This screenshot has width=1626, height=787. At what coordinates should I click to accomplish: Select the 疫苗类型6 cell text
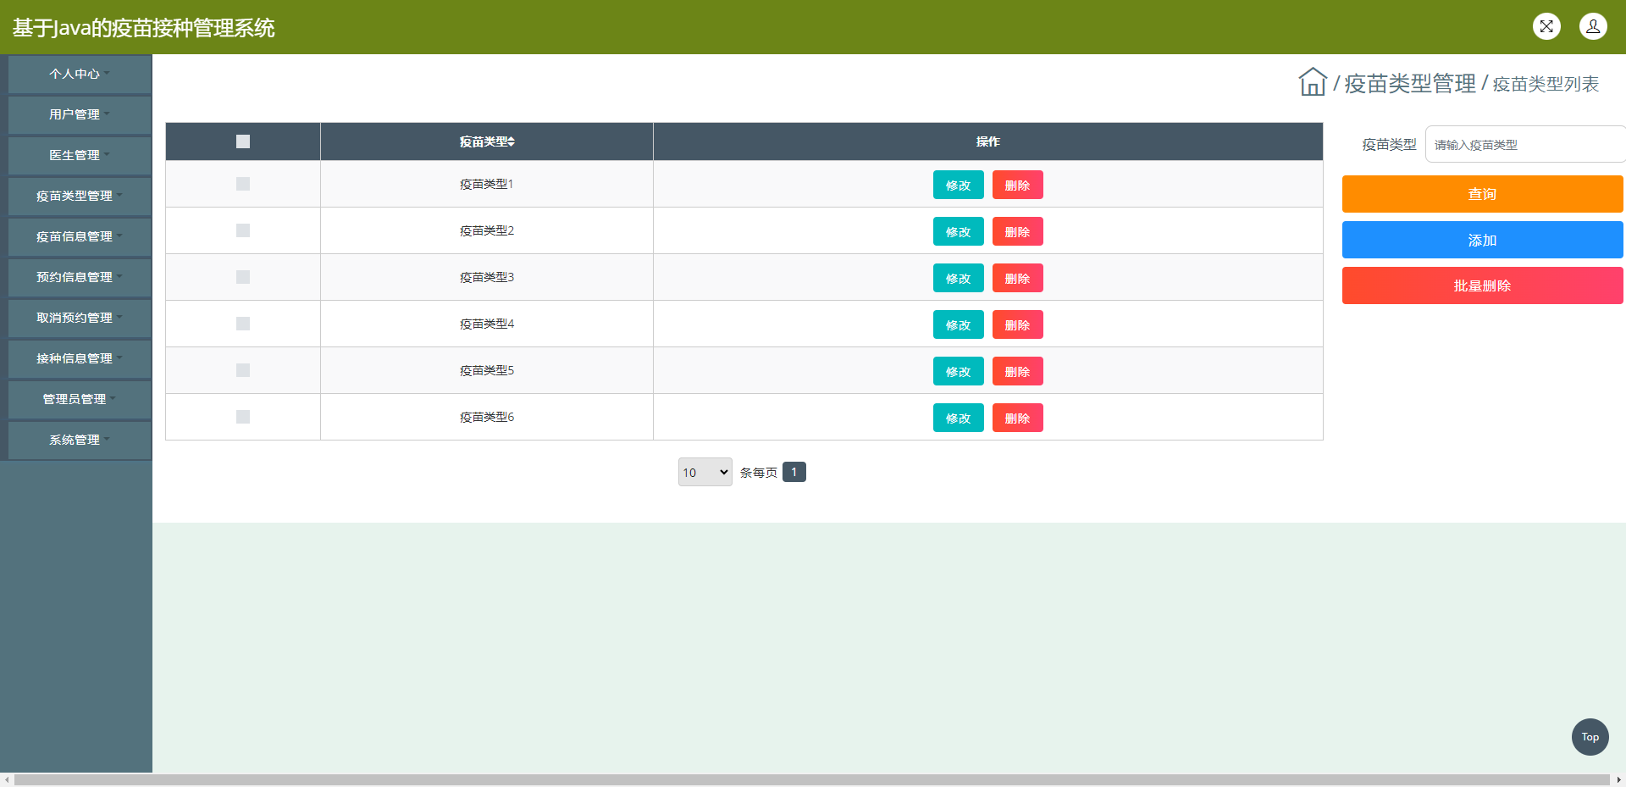tap(486, 417)
